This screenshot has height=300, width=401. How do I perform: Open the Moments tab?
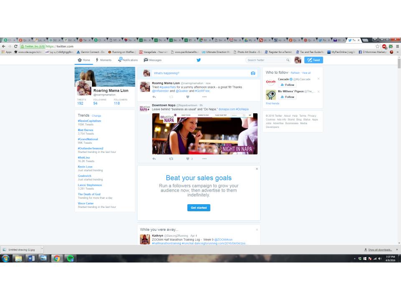[104, 60]
